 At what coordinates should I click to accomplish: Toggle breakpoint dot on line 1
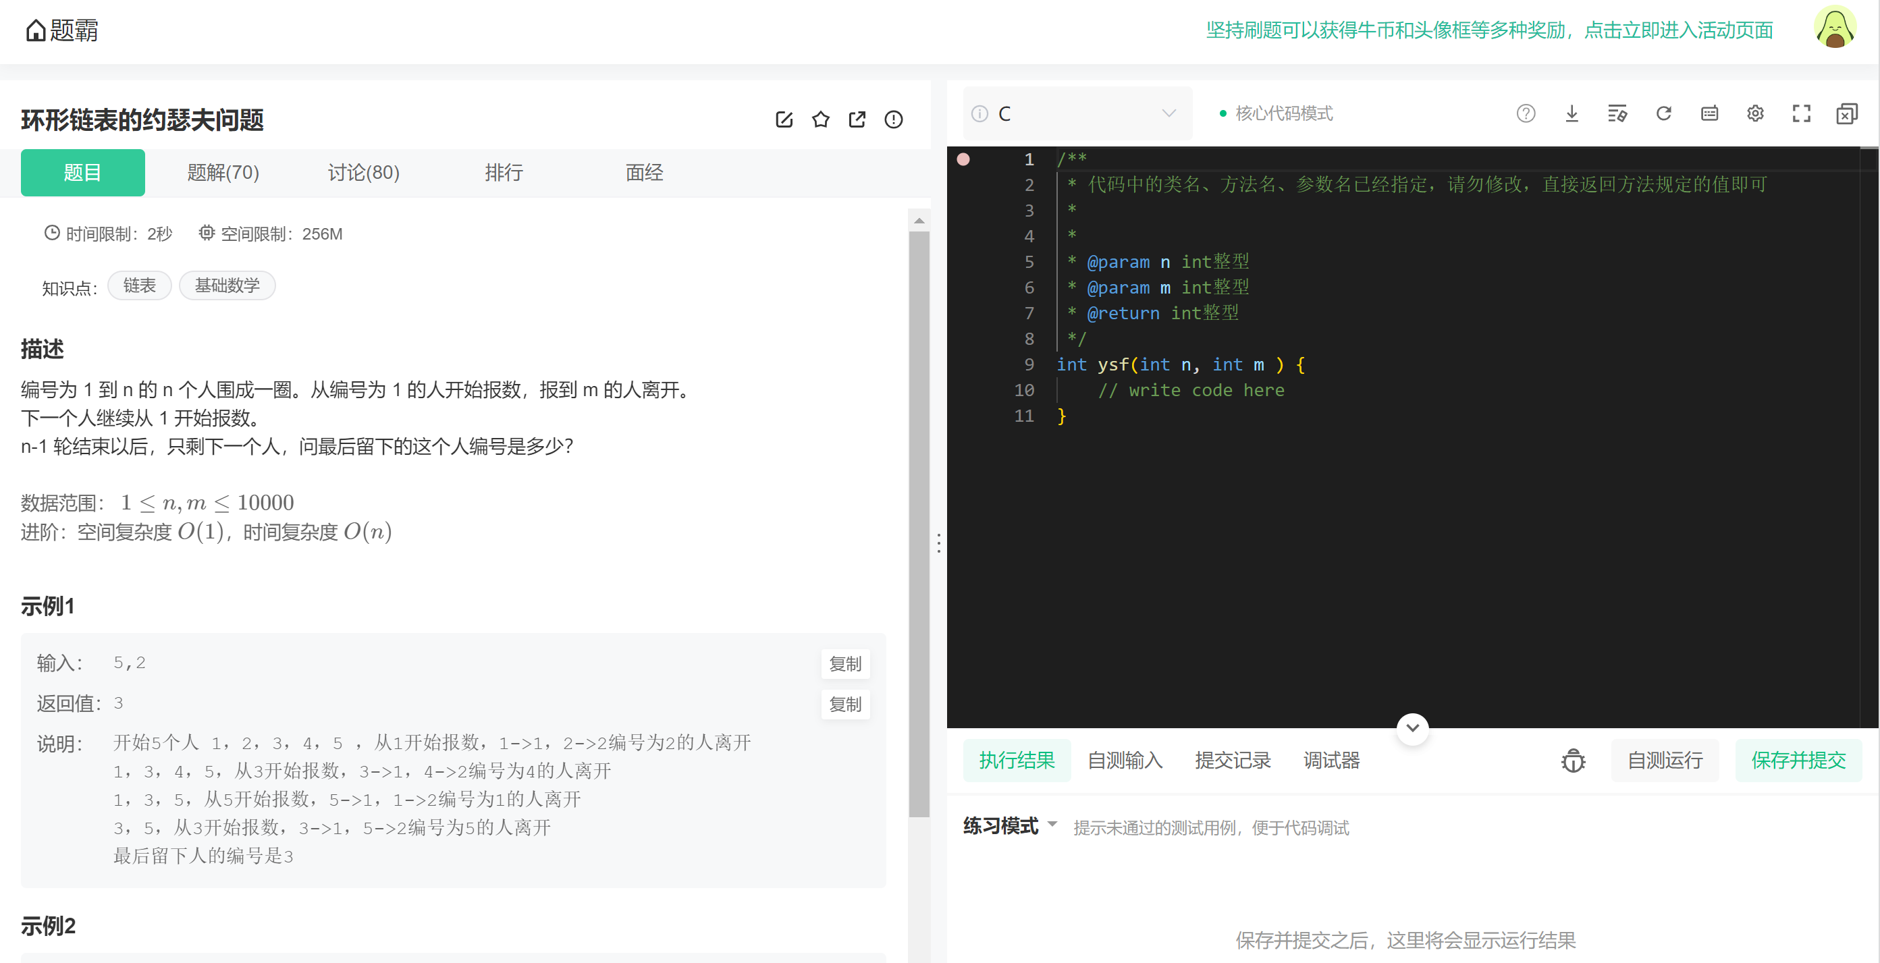(x=963, y=159)
